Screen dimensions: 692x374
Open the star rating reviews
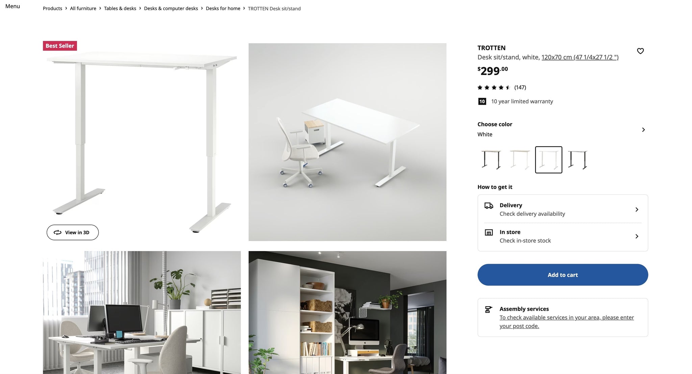(502, 87)
